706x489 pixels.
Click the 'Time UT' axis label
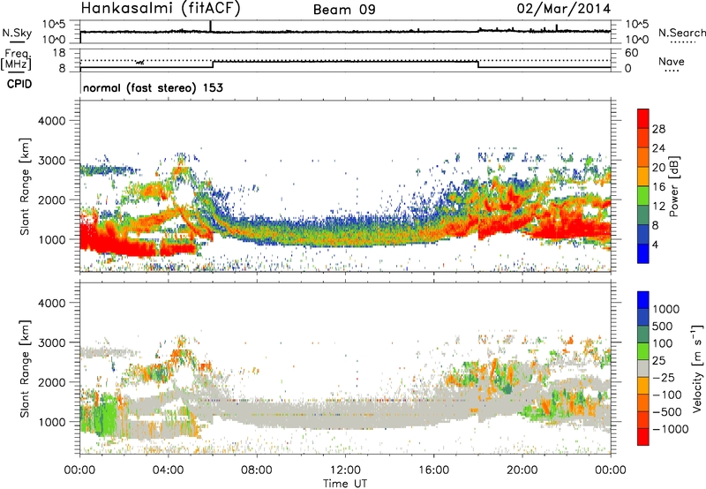(x=345, y=484)
